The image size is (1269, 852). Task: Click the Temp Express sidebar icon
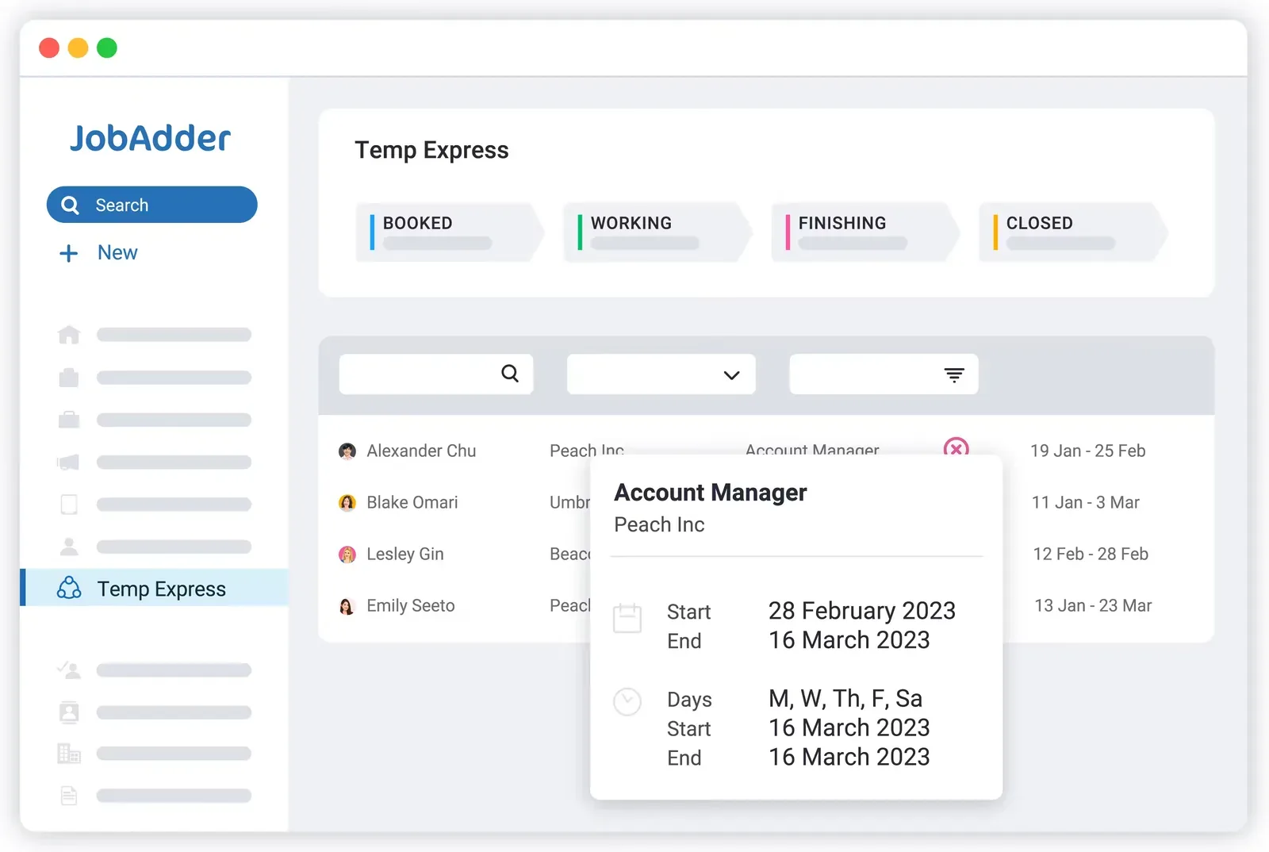coord(69,588)
